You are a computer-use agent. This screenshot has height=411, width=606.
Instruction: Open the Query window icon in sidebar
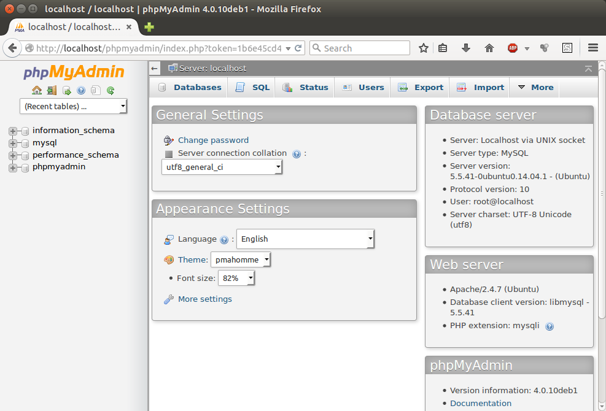tap(66, 90)
